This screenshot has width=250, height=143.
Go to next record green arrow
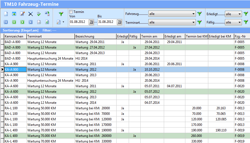(x=22, y=22)
